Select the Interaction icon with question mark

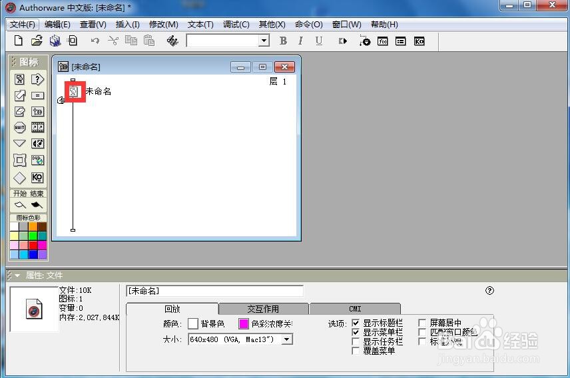[37, 79]
